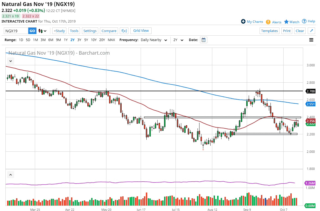The width and height of the screenshot is (320, 211).
Task: Open Help question mark icon
Action: coord(304,21)
